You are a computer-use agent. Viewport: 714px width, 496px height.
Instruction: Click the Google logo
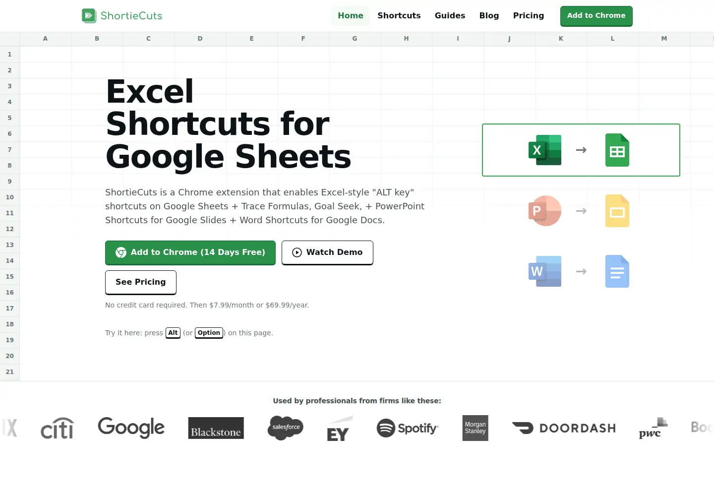pos(131,428)
